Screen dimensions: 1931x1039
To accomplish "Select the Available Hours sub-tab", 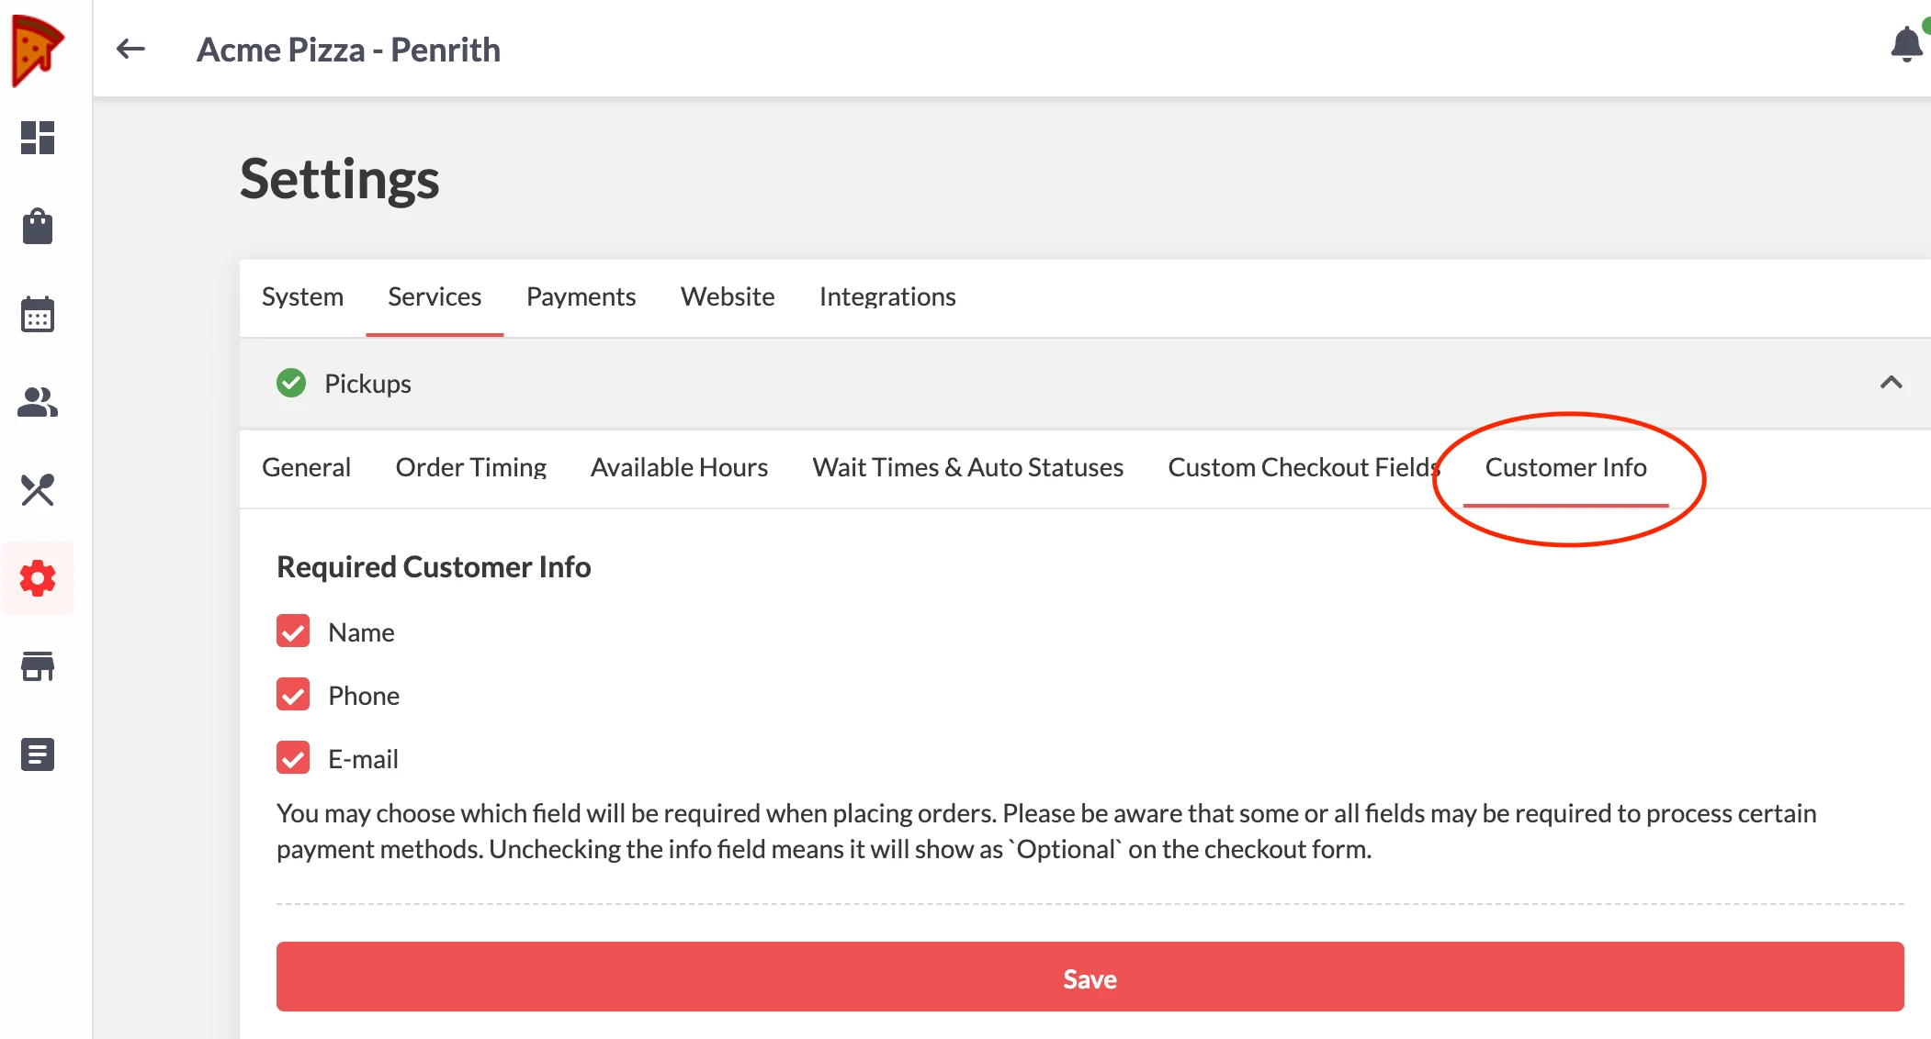I will coord(679,467).
